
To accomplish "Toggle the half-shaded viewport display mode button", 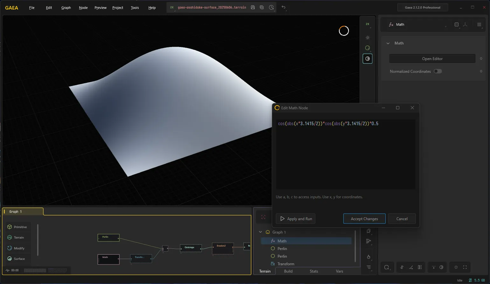I will click(367, 59).
